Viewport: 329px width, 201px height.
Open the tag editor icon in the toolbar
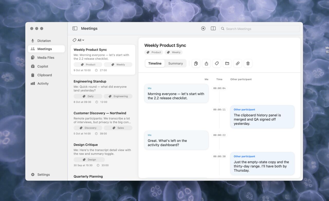point(217,63)
